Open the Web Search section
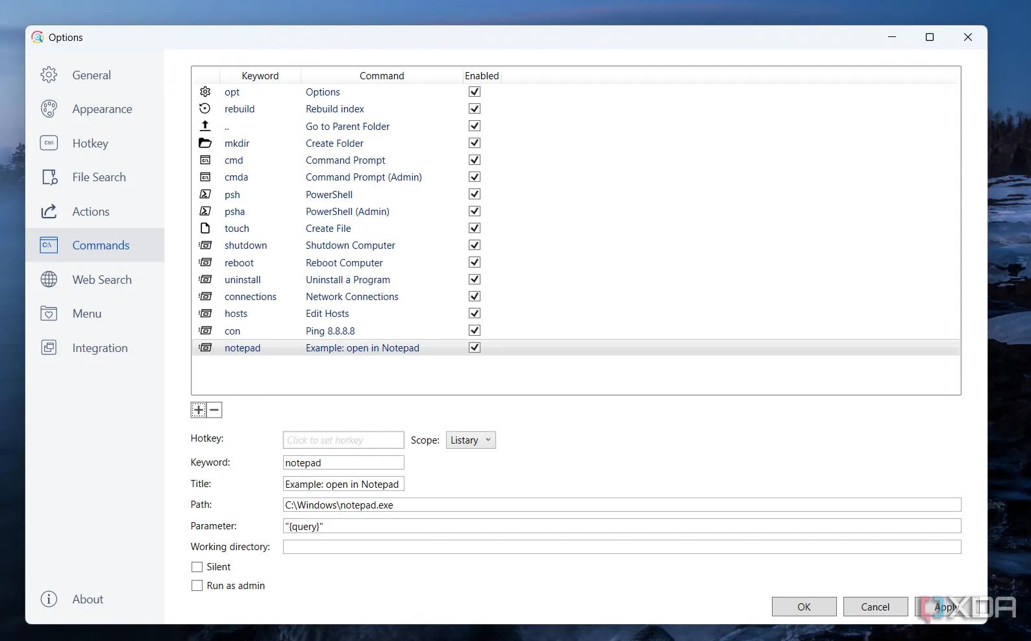The width and height of the screenshot is (1031, 641). [95, 279]
